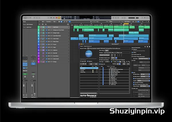The width and height of the screenshot is (172, 122).
Task: Click the Guitar Synth track icon
Action: pyautogui.click(x=43, y=59)
